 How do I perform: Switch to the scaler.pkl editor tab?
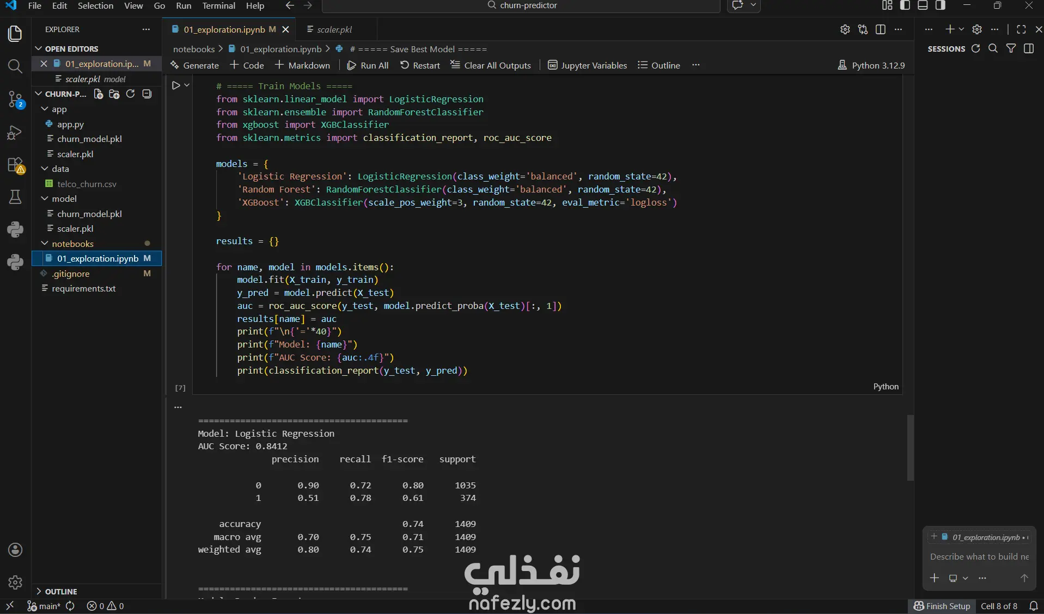[334, 29]
